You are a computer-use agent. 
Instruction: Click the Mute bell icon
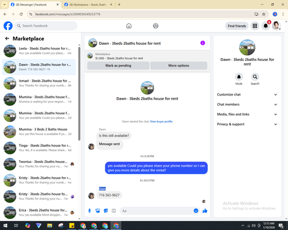[238, 77]
